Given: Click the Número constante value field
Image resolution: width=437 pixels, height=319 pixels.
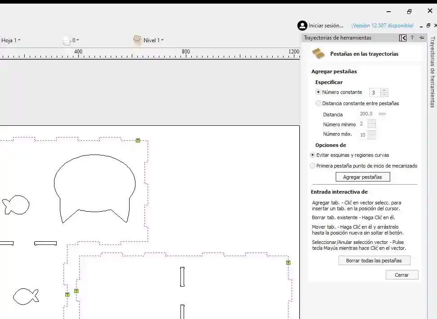Looking at the screenshot, I should (375, 93).
